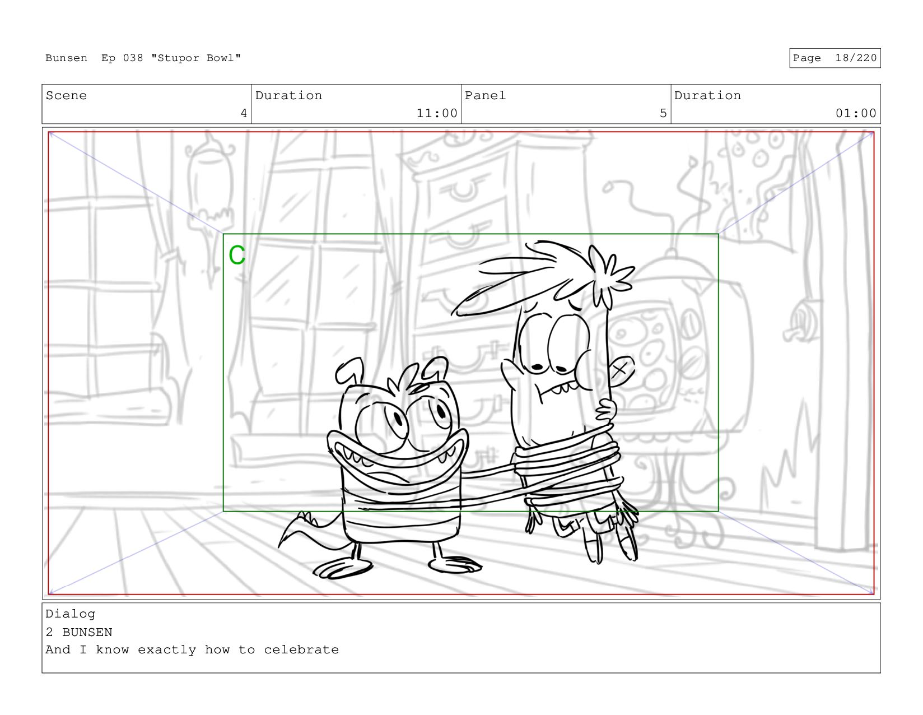
Task: Click the 'Scene' label
Action: pos(66,96)
